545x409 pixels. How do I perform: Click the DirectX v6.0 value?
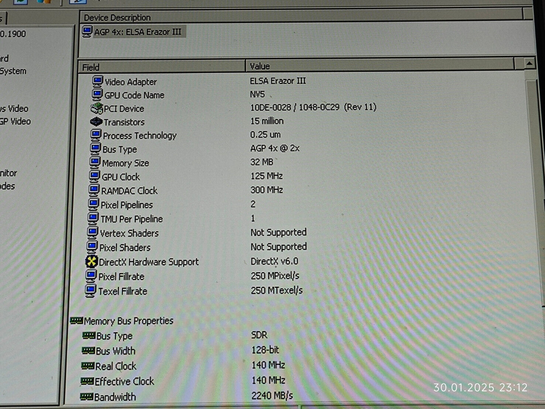click(x=274, y=261)
